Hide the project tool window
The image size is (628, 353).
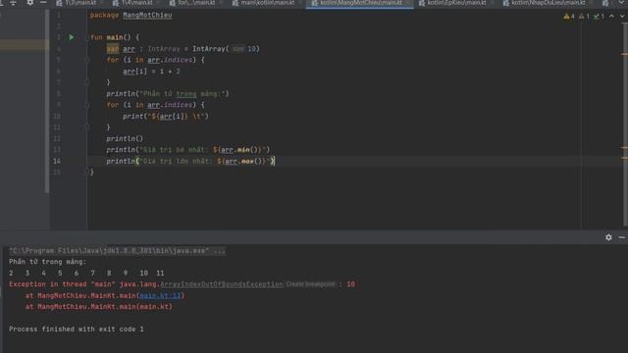(43, 2)
